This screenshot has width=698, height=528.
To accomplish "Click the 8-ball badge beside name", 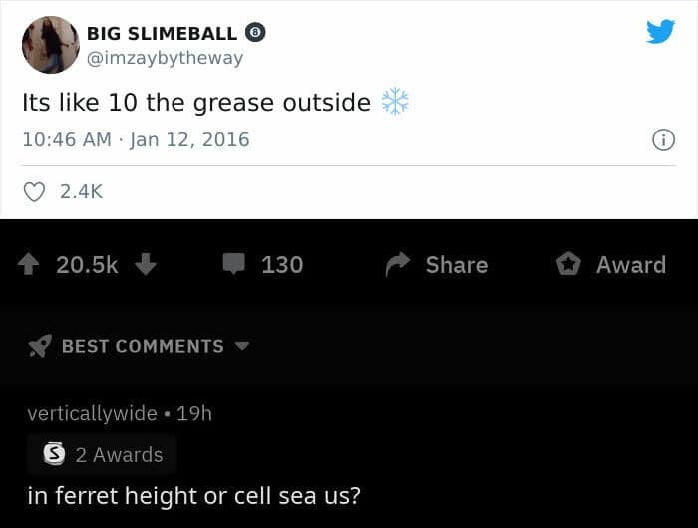I will click(x=255, y=33).
